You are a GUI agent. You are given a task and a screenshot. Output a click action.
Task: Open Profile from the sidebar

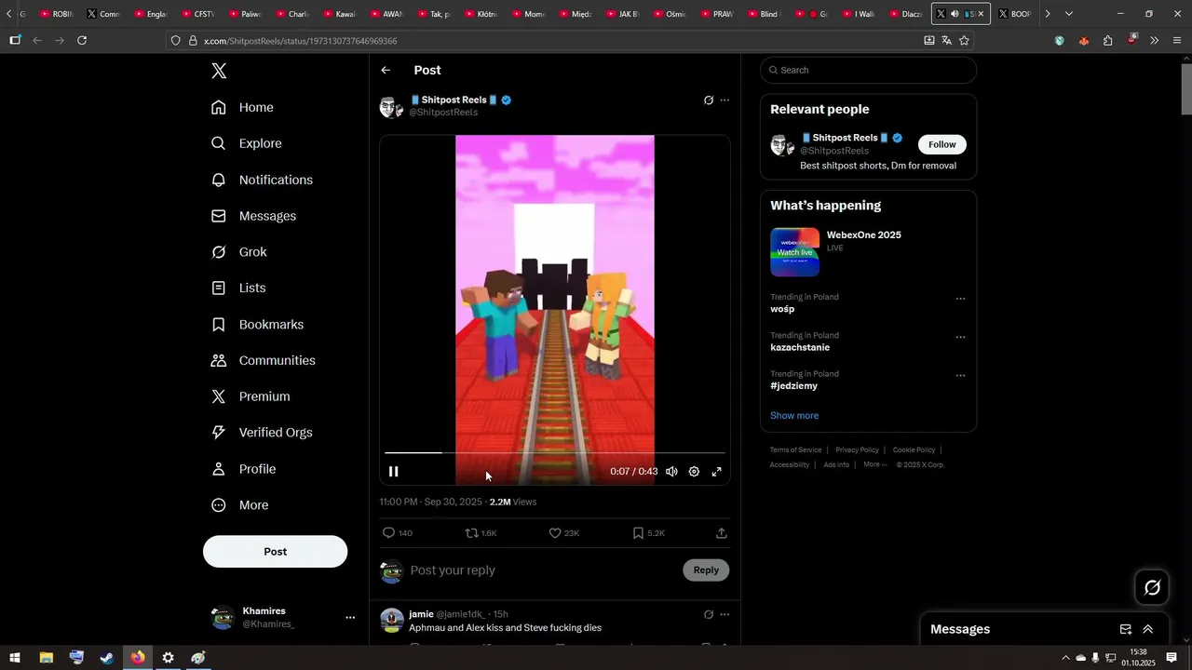[x=244, y=469]
